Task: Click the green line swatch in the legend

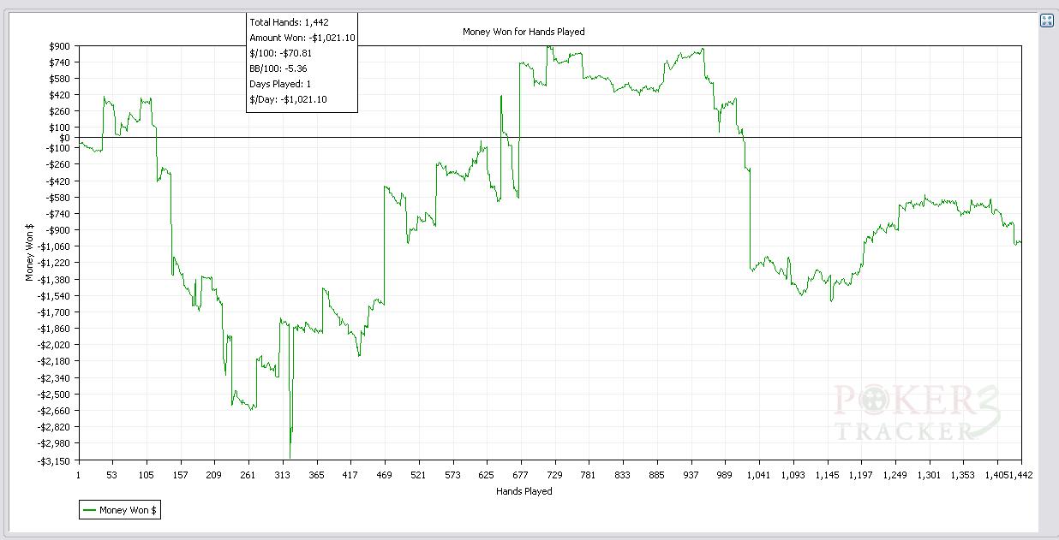Action: coord(89,510)
